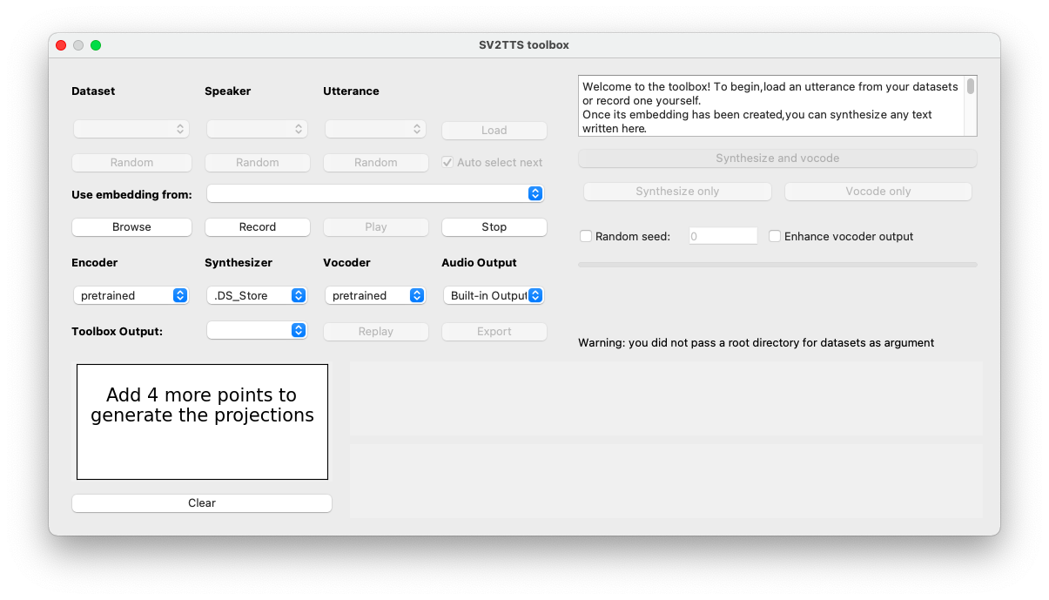The image size is (1049, 600).
Task: Click the Play button
Action: (x=375, y=226)
